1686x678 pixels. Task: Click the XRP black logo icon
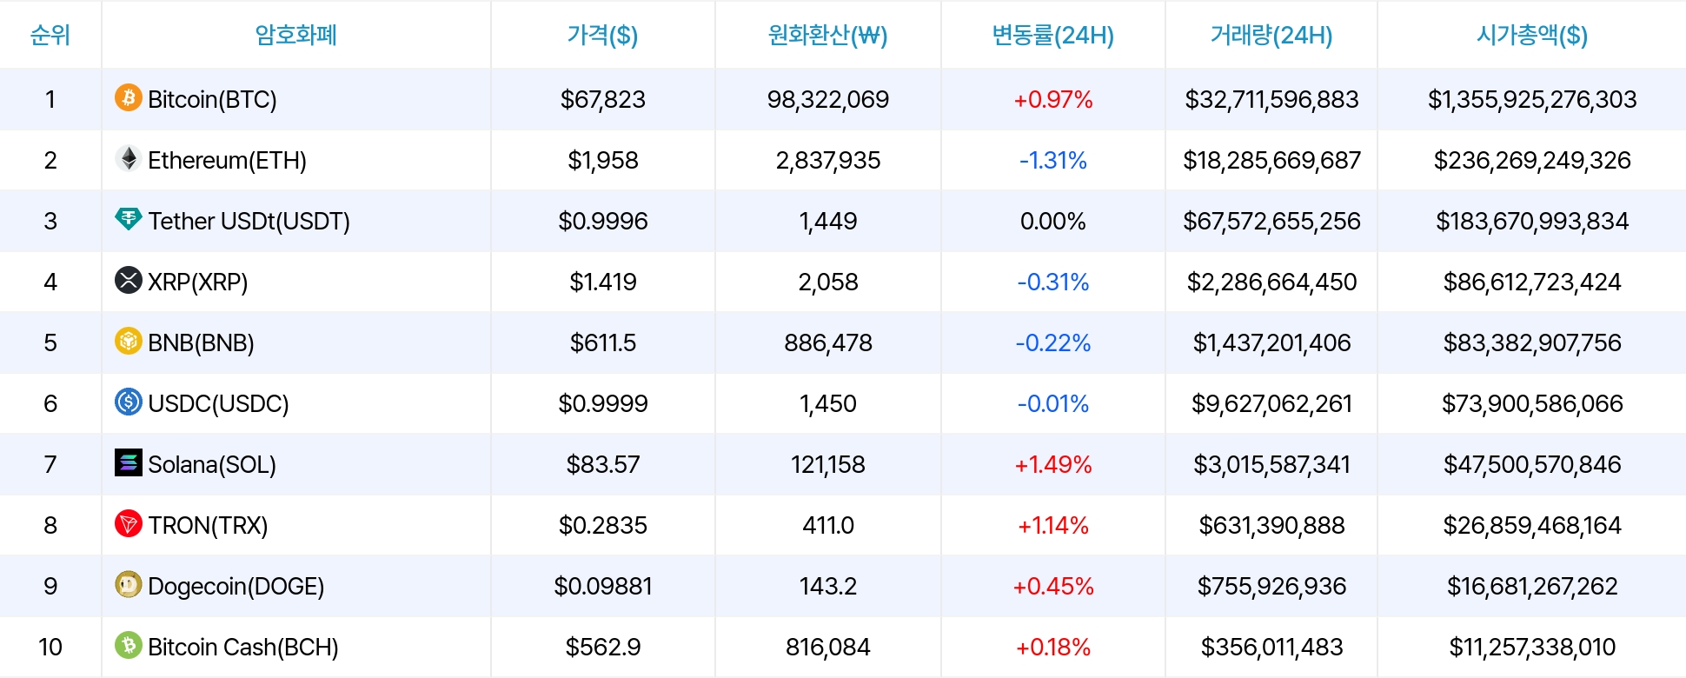pyautogui.click(x=129, y=280)
